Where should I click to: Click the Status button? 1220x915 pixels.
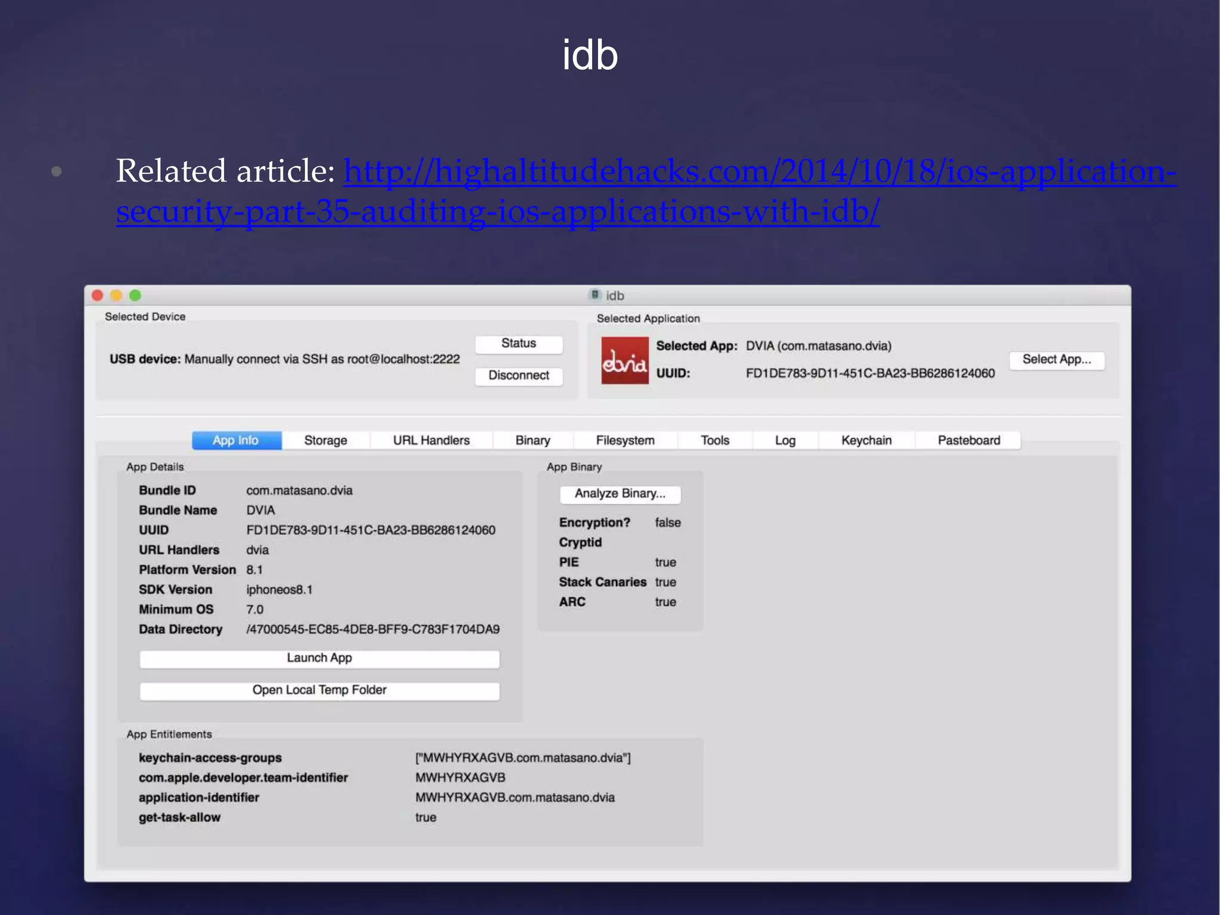pyautogui.click(x=518, y=344)
